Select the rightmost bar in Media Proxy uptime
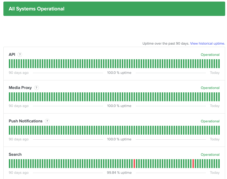This screenshot has width=227, height=179. (x=219, y=97)
